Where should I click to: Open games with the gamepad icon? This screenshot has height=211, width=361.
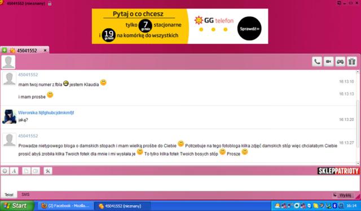tap(340, 61)
